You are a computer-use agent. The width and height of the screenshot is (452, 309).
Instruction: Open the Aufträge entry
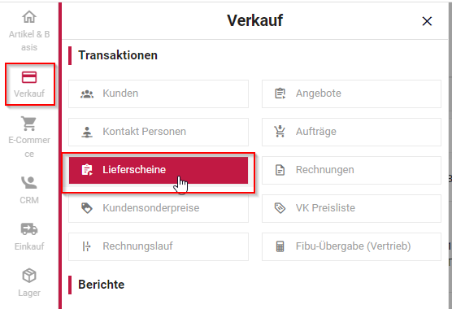[x=351, y=132]
